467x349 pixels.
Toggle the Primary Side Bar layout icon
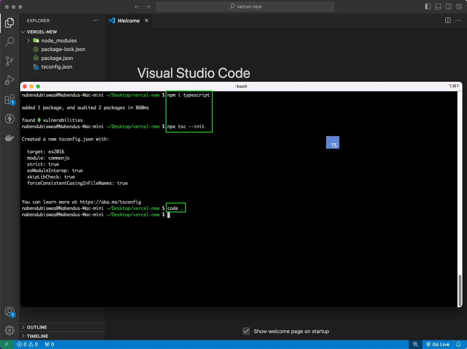point(428,7)
